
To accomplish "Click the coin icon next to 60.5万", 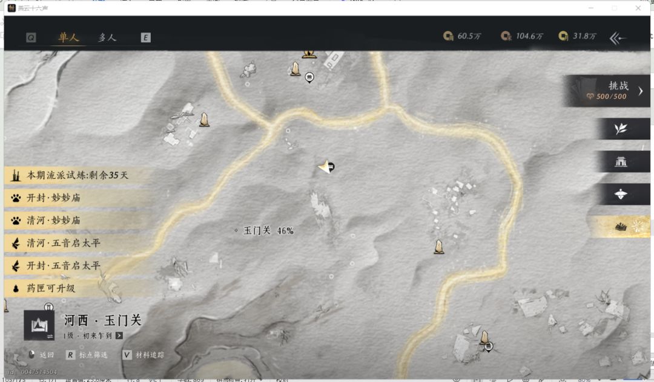I will (448, 36).
